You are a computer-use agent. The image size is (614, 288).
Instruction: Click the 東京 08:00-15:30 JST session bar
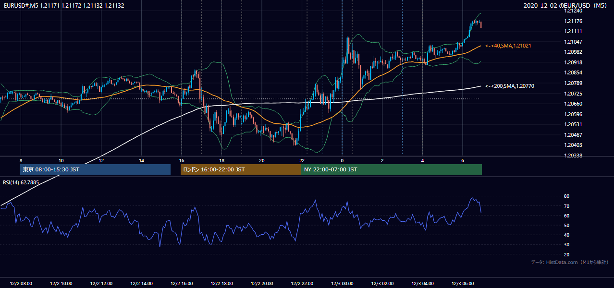click(x=96, y=169)
